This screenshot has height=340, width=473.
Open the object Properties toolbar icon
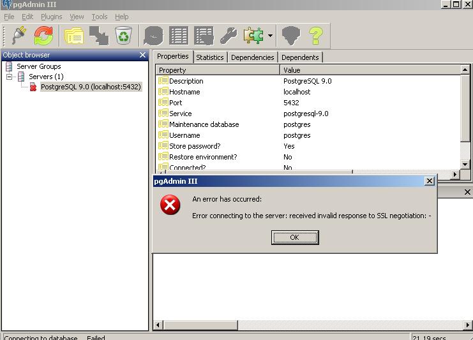tap(74, 36)
